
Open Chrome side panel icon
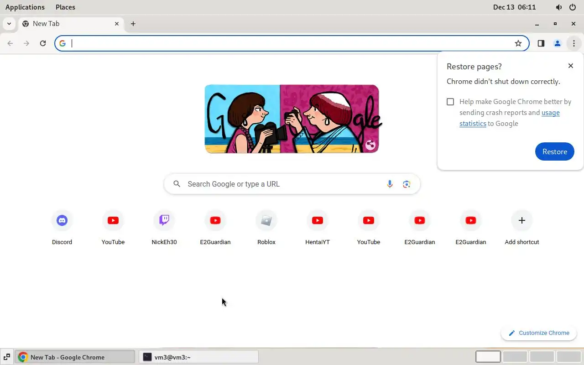(x=541, y=43)
